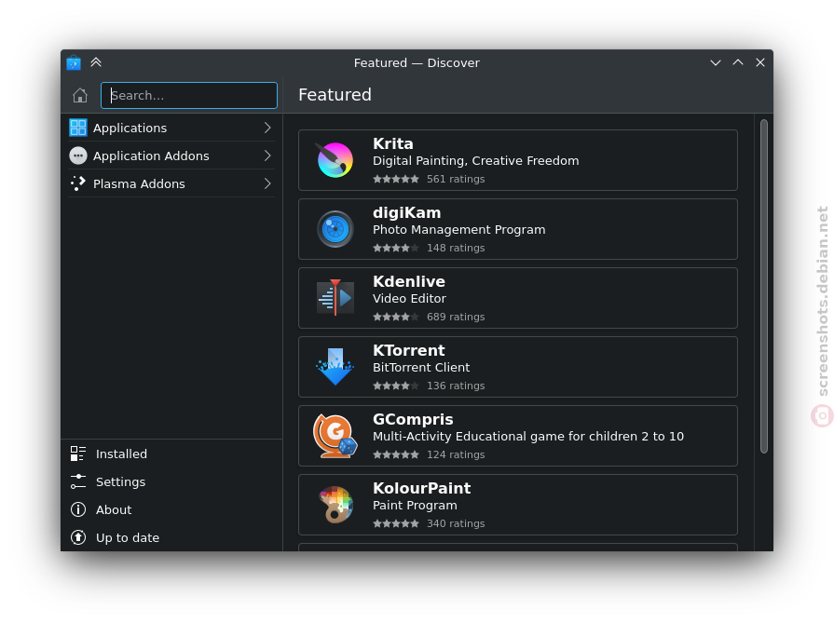The image size is (834, 623).
Task: Expand the Applications category chevron
Action: 267,128
